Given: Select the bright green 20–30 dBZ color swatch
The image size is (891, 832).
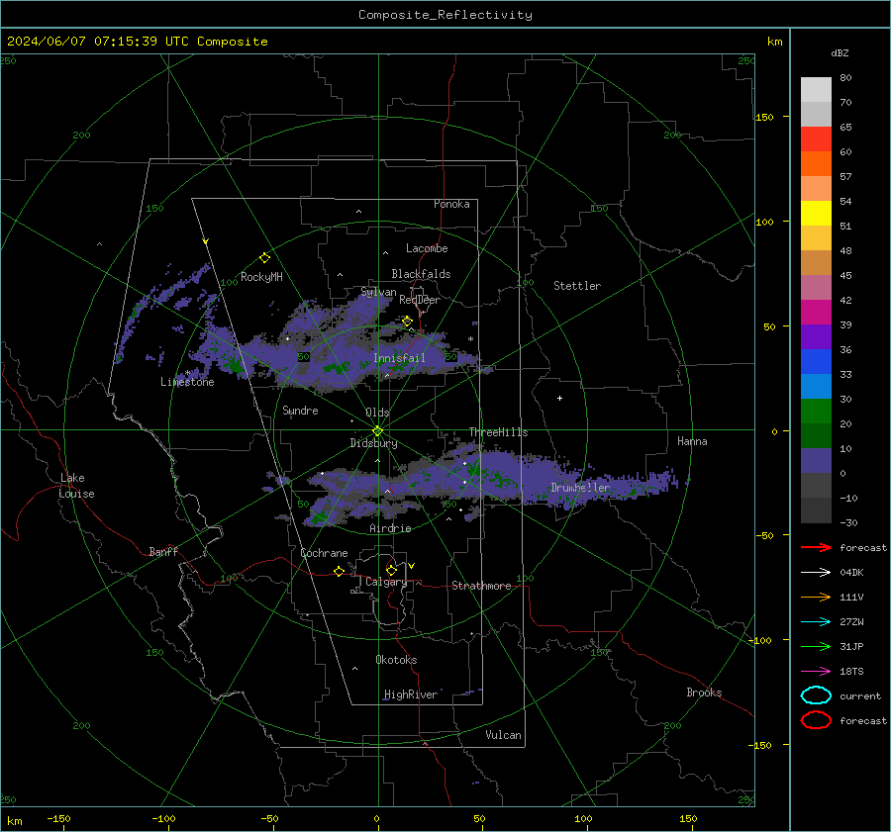Looking at the screenshot, I should [x=816, y=411].
